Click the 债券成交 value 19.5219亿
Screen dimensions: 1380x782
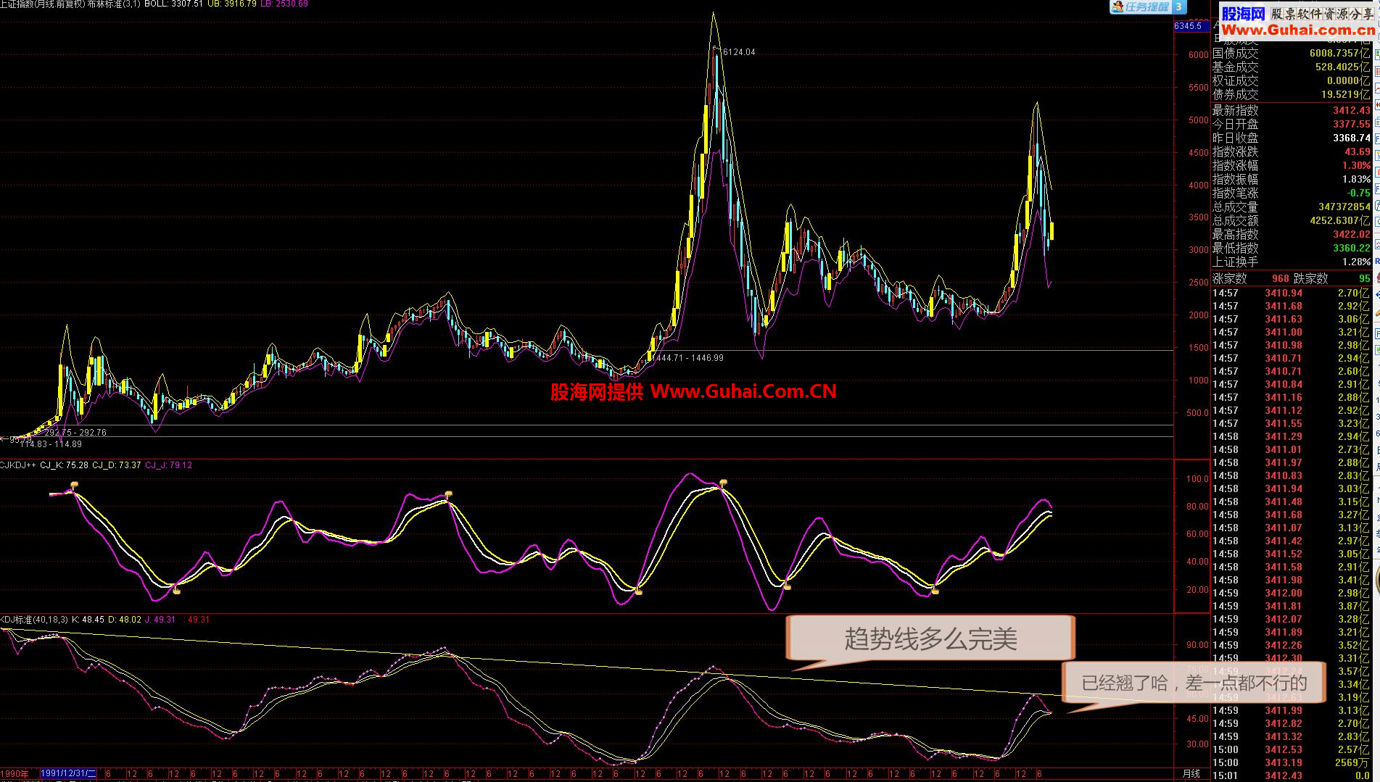click(x=1345, y=94)
